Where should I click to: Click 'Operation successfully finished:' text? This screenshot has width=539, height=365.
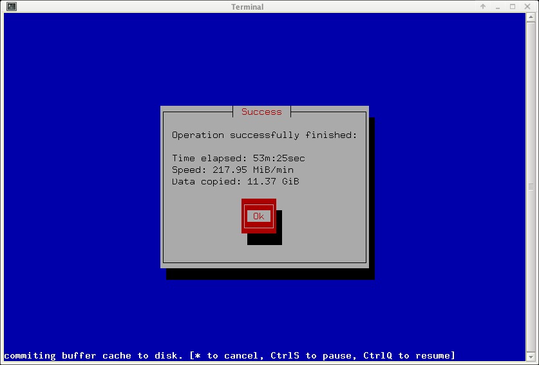tap(264, 135)
